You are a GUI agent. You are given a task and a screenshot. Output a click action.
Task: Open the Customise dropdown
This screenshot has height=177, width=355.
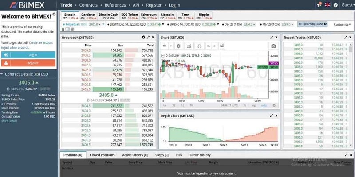(x=342, y=24)
